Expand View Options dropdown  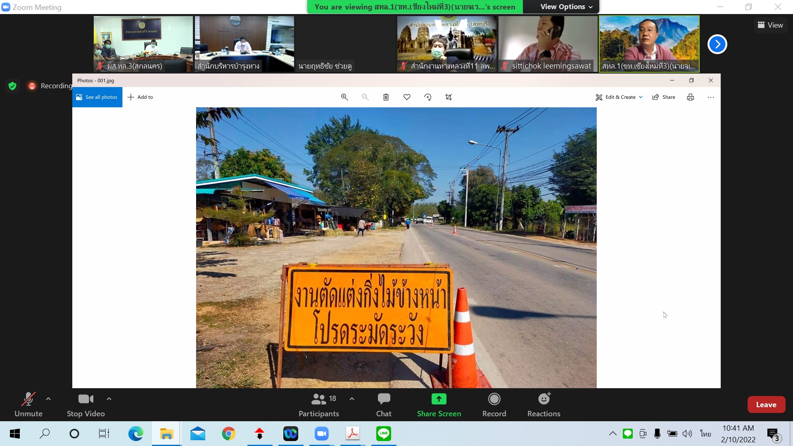click(566, 7)
